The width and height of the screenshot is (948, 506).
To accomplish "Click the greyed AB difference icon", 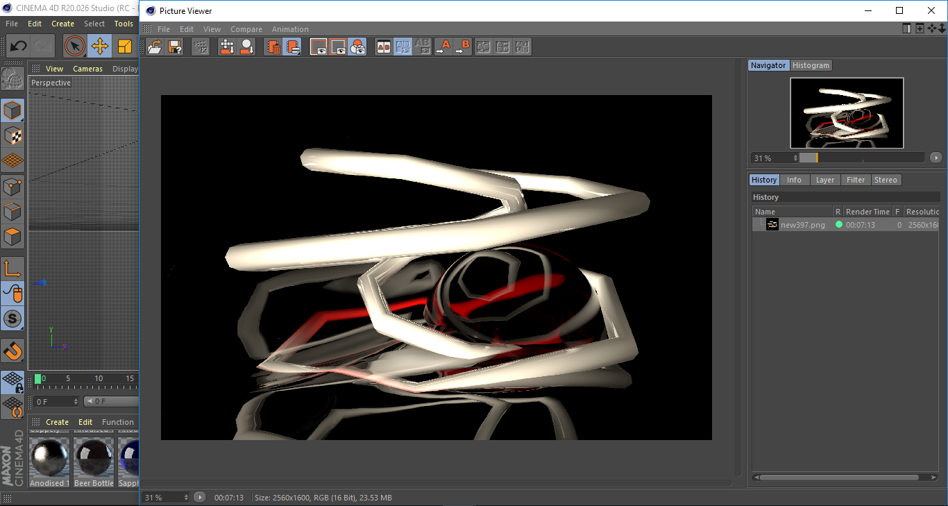I will coord(422,47).
